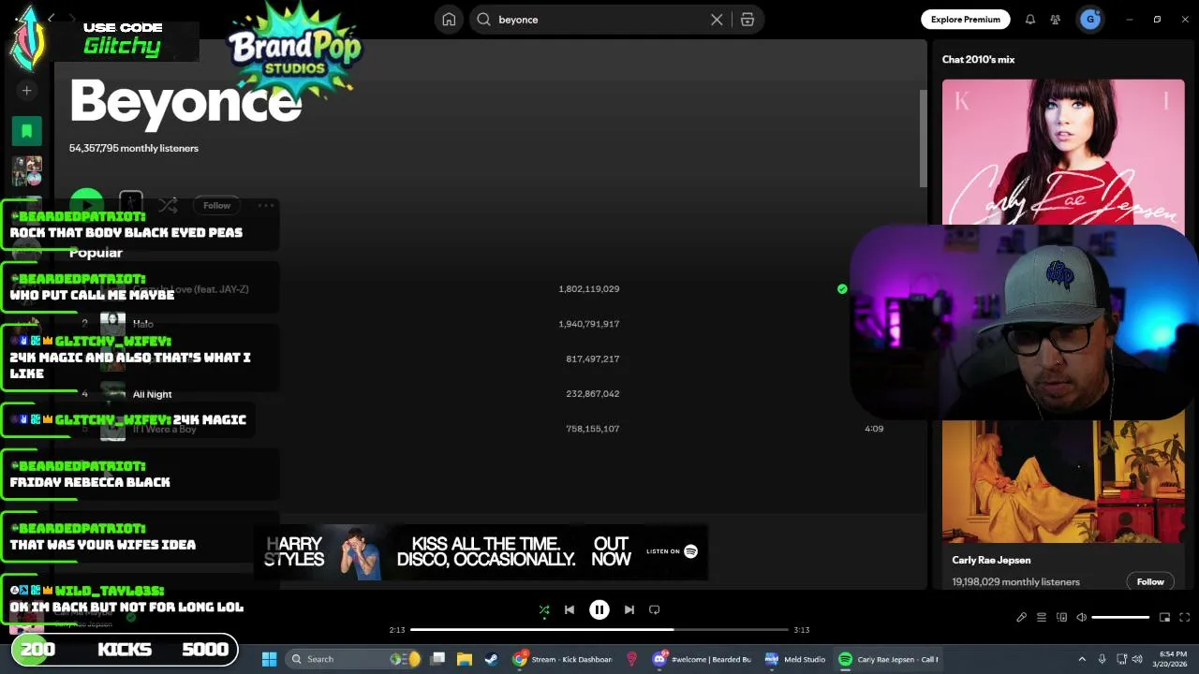
Task: Switch to the Discord #welcome window
Action: pos(703,659)
